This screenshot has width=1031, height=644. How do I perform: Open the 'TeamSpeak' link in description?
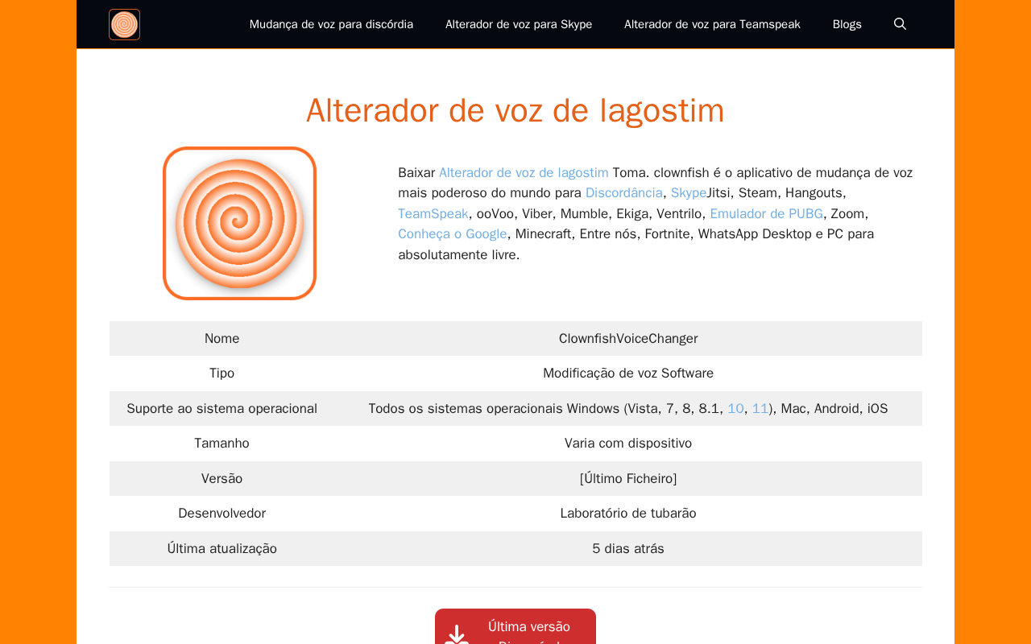[433, 213]
